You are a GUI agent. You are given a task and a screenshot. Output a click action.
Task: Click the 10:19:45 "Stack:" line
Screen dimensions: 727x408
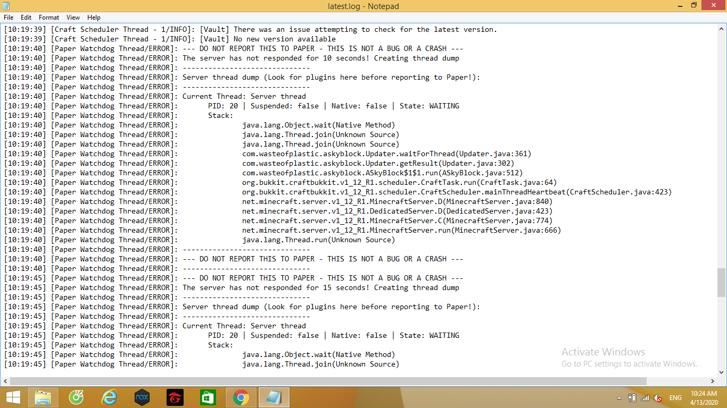tap(119, 345)
